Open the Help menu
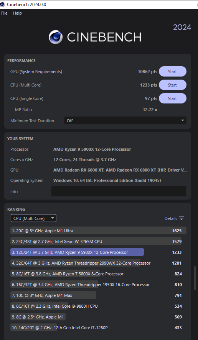The height and width of the screenshot is (340, 198). click(17, 13)
